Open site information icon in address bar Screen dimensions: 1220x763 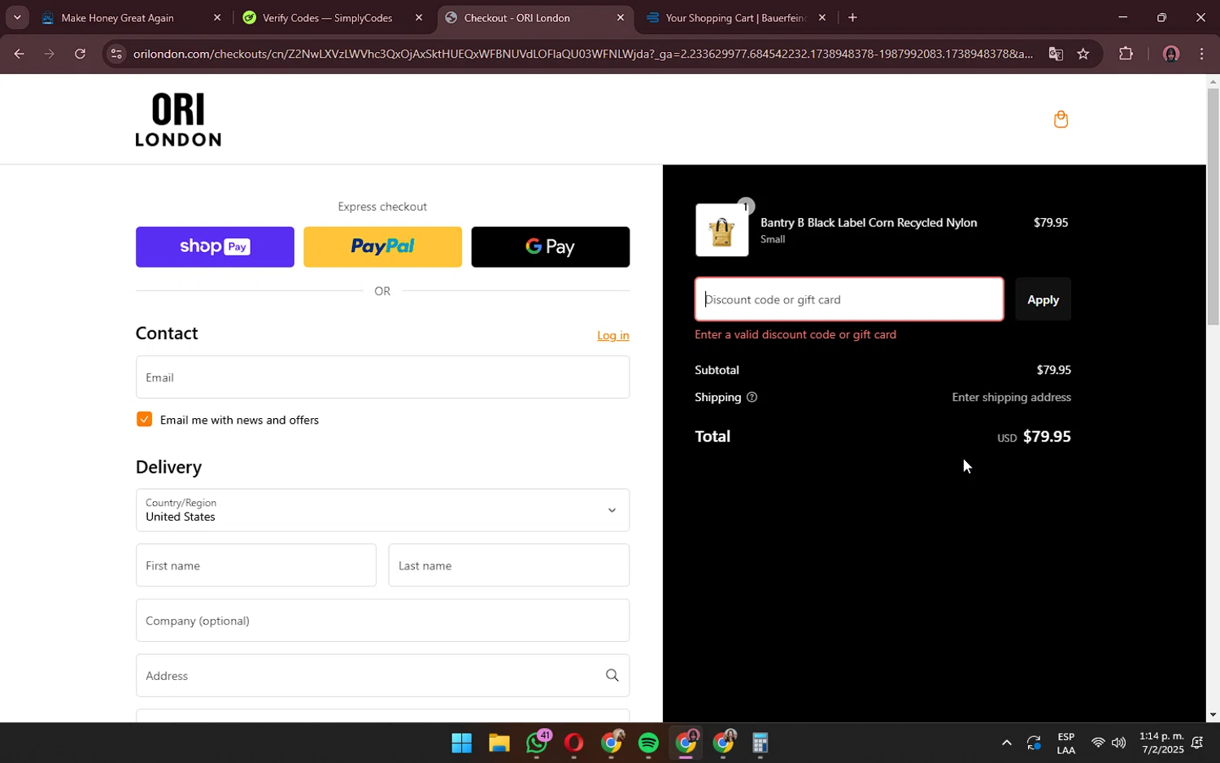pyautogui.click(x=116, y=54)
